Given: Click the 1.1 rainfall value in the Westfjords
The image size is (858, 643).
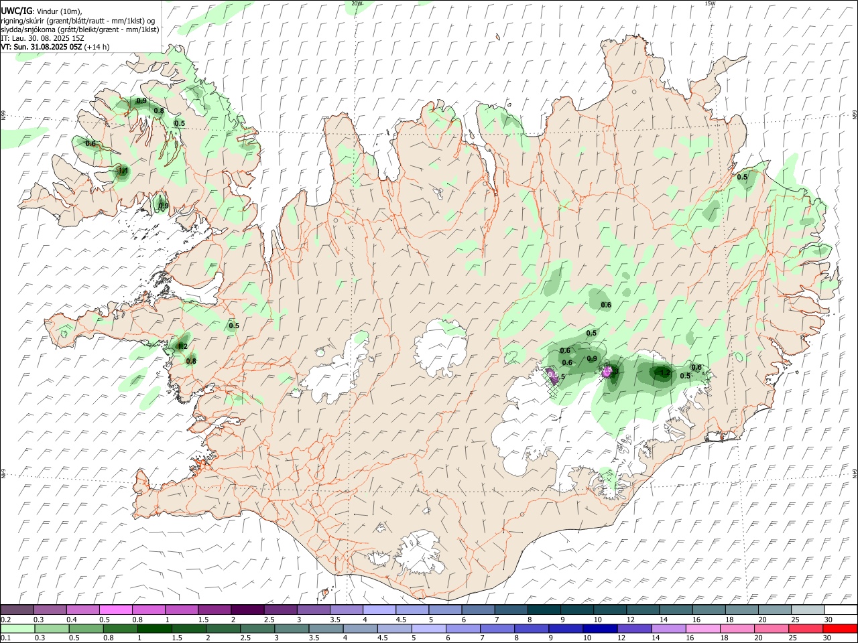Looking at the screenshot, I should pyautogui.click(x=123, y=171).
